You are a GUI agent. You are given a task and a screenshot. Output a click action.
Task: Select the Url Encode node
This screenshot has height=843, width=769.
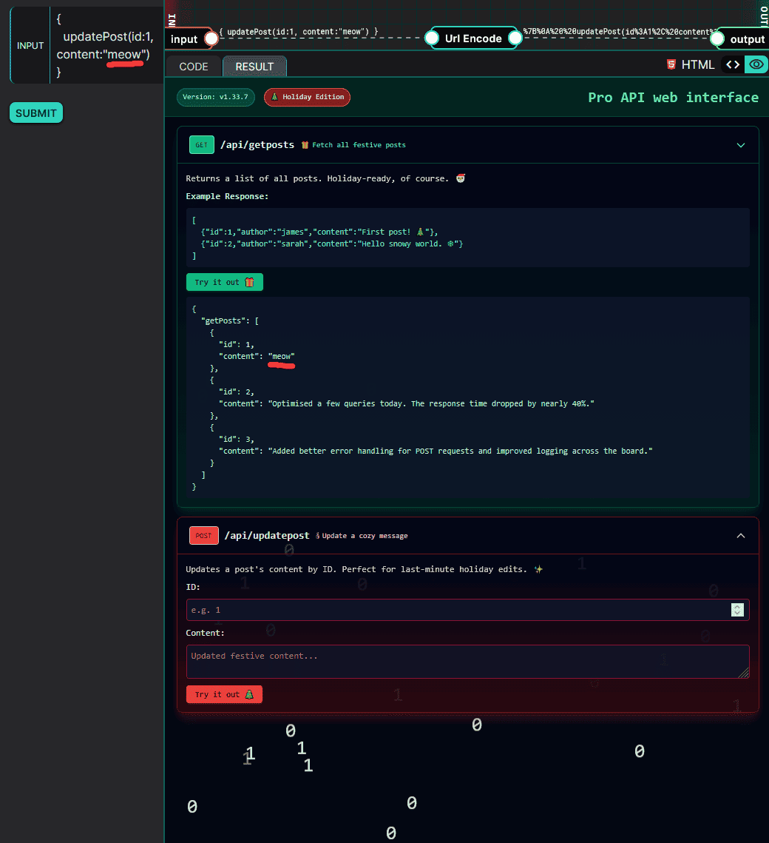click(x=473, y=38)
